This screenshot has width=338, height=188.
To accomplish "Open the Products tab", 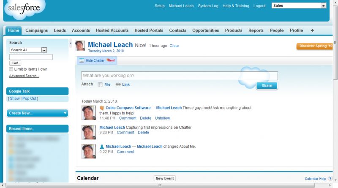I will (234, 30).
